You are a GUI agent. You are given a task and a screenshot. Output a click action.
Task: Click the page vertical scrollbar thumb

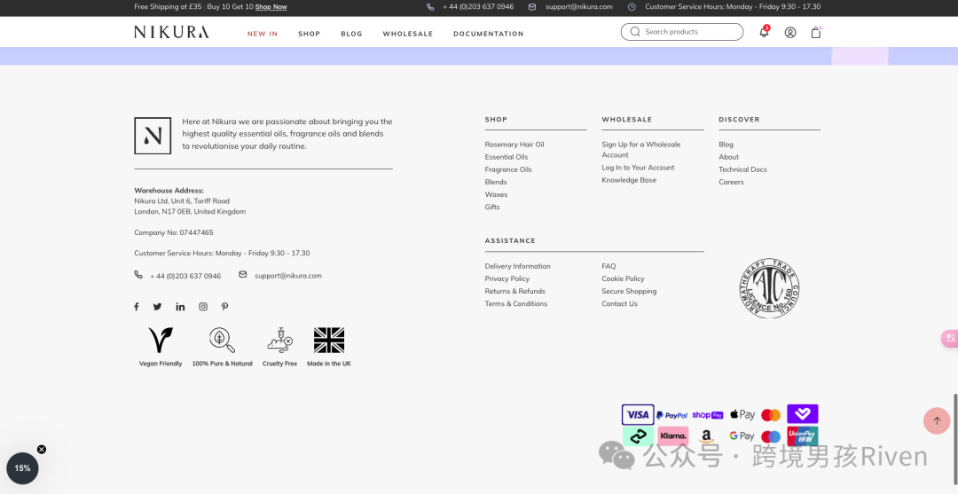(955, 441)
